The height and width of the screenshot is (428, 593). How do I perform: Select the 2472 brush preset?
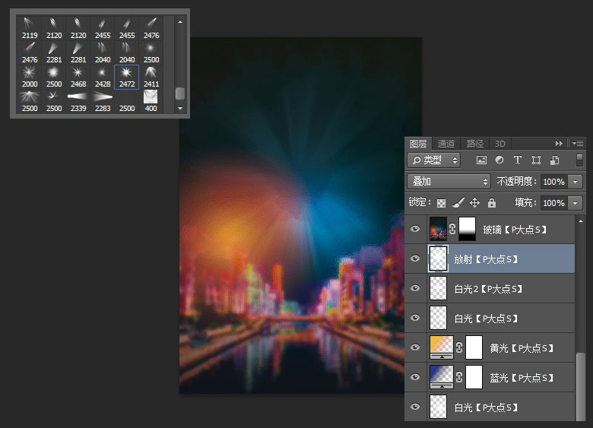127,77
